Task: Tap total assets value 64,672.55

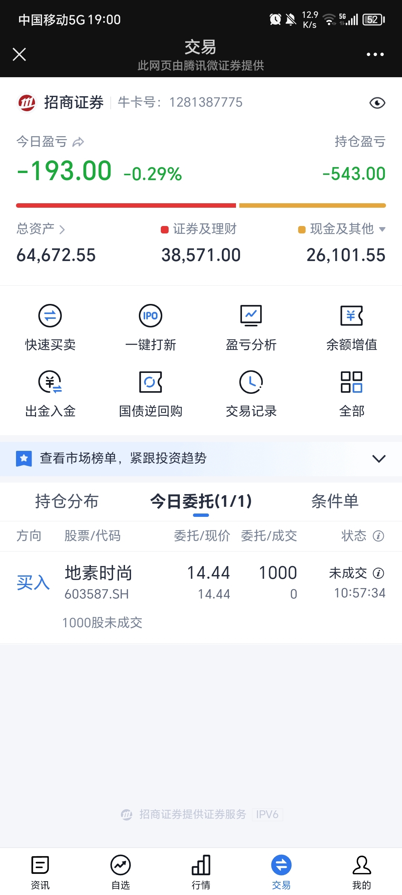Action: [x=56, y=255]
